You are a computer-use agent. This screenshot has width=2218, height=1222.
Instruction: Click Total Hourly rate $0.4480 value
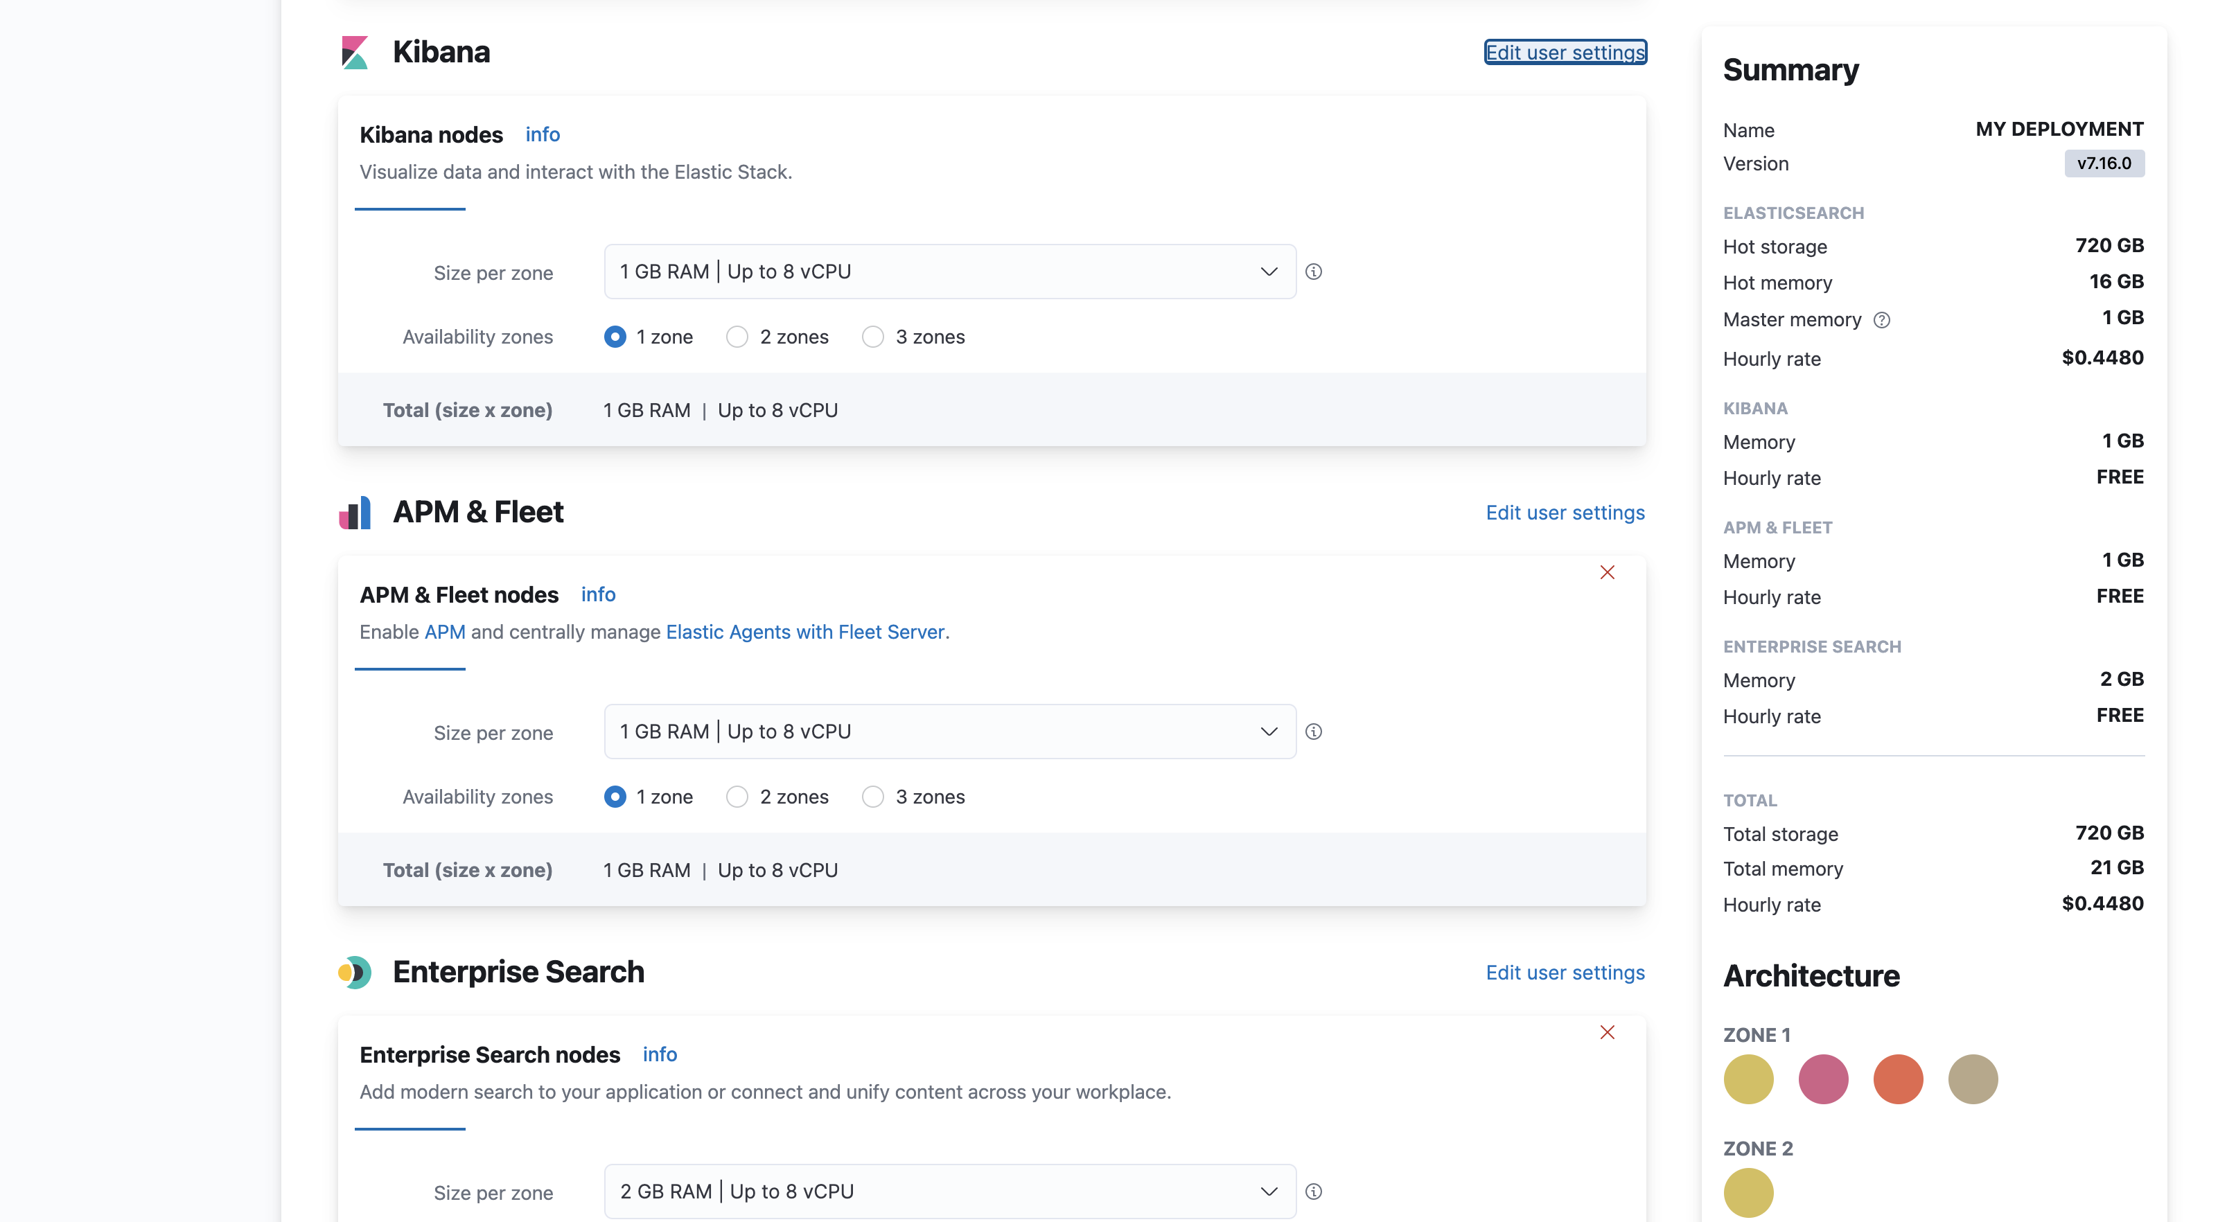click(2102, 903)
